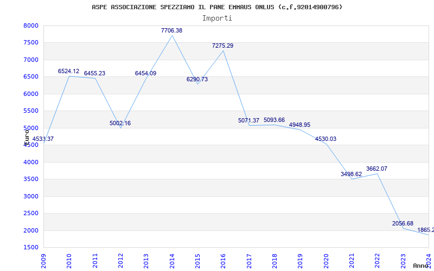Click x-axis year 2019
The image size is (434, 271).
click(300, 261)
